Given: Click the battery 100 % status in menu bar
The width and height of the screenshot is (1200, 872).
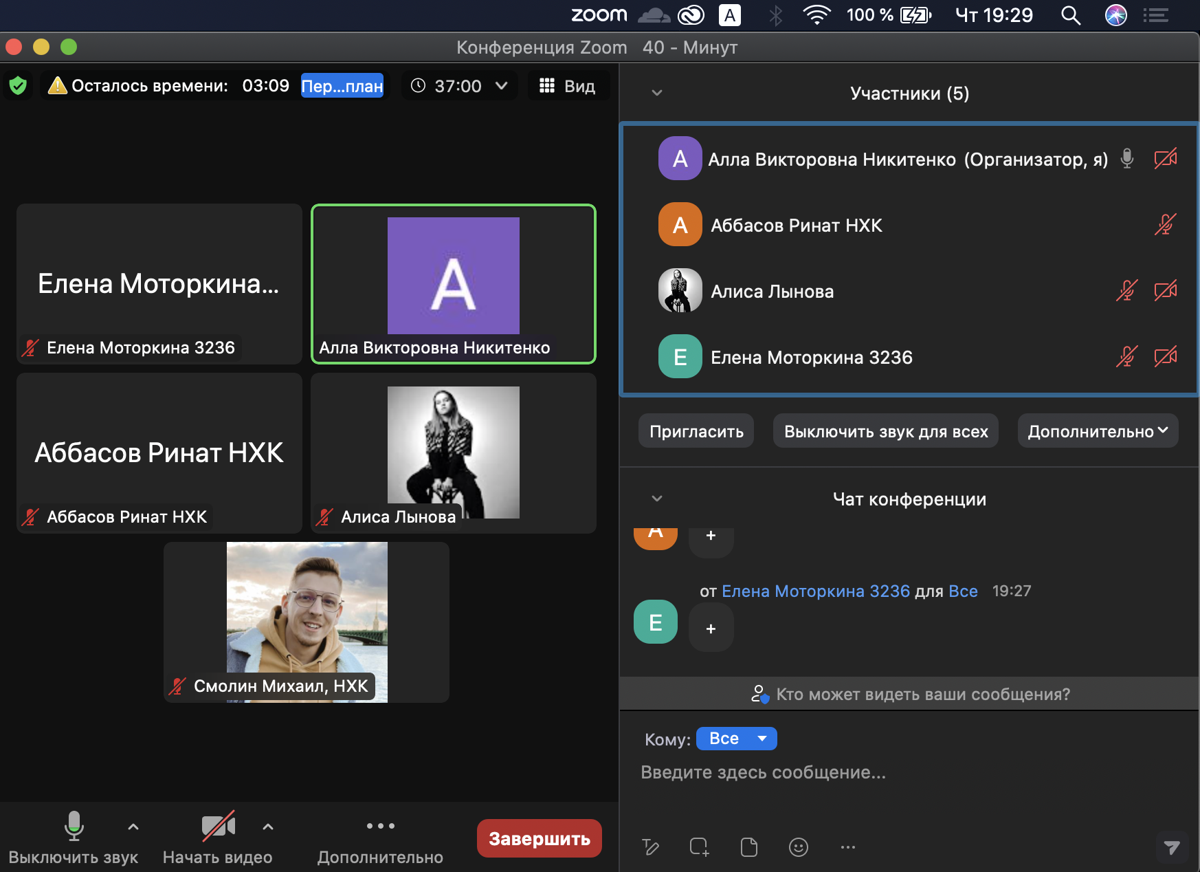Looking at the screenshot, I should [889, 14].
